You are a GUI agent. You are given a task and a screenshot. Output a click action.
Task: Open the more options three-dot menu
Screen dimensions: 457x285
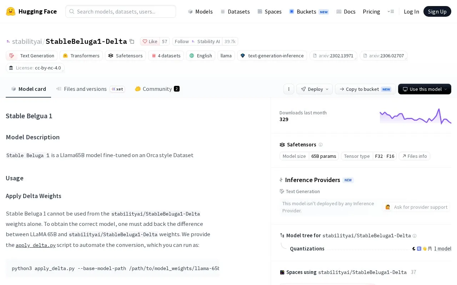tap(288, 89)
